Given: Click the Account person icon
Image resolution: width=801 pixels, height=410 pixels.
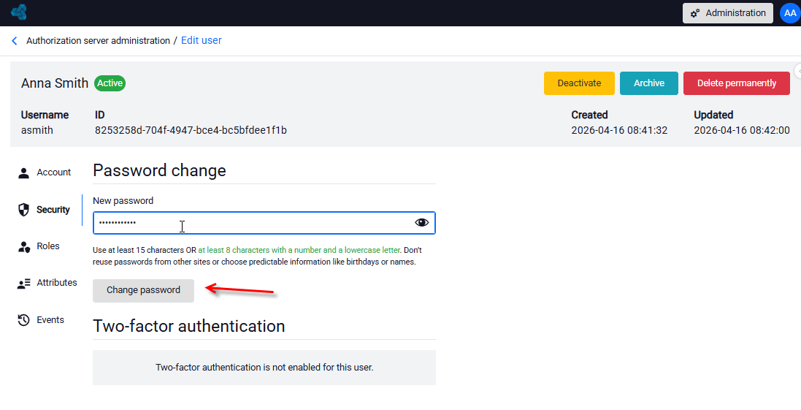Looking at the screenshot, I should (23, 172).
